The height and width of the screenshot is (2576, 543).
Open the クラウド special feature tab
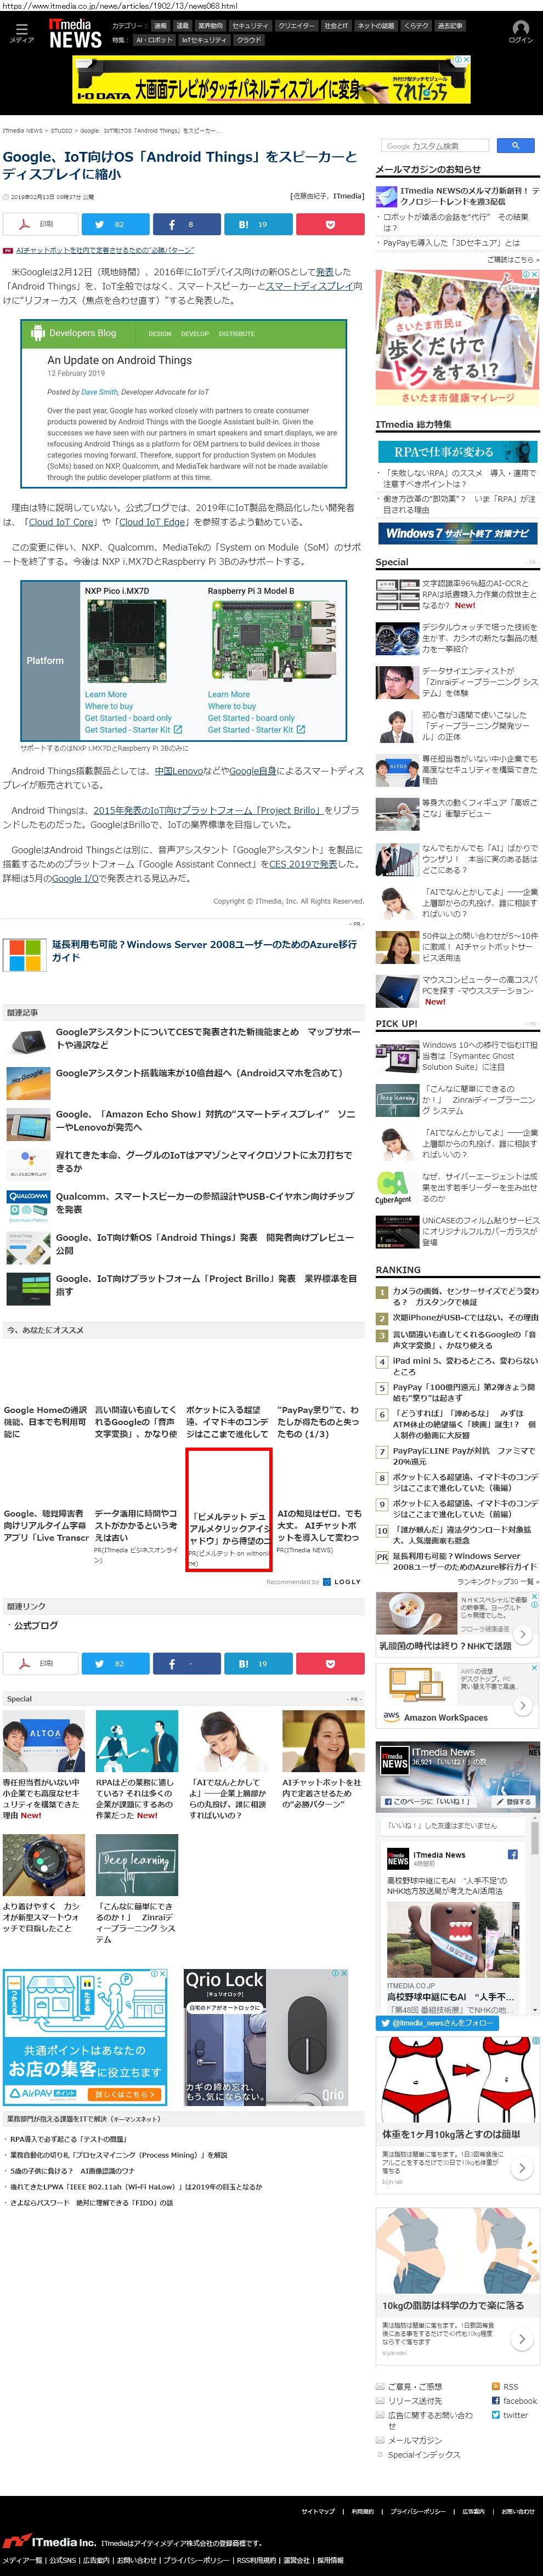click(249, 40)
